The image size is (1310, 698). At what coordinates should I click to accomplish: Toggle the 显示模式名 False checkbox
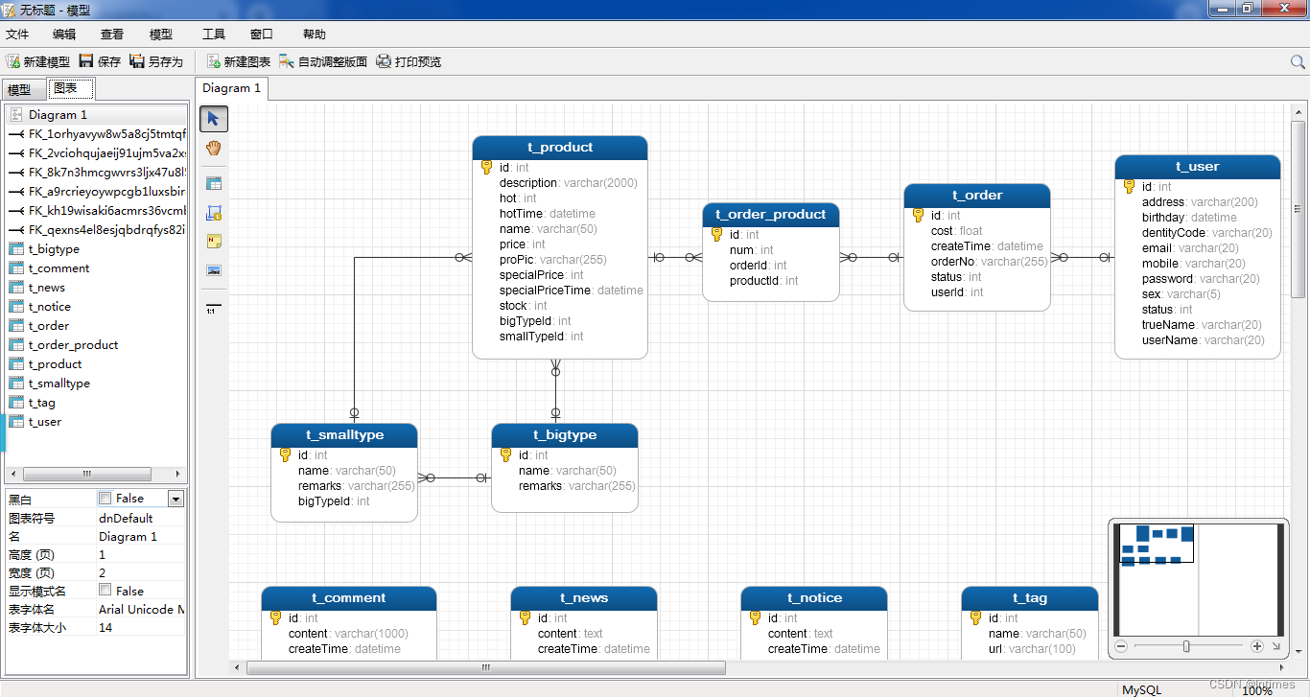[105, 591]
